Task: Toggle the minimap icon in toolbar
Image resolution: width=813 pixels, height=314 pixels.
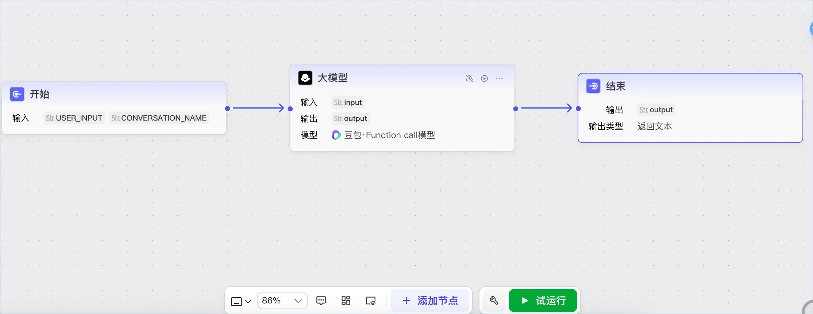Action: coord(371,301)
